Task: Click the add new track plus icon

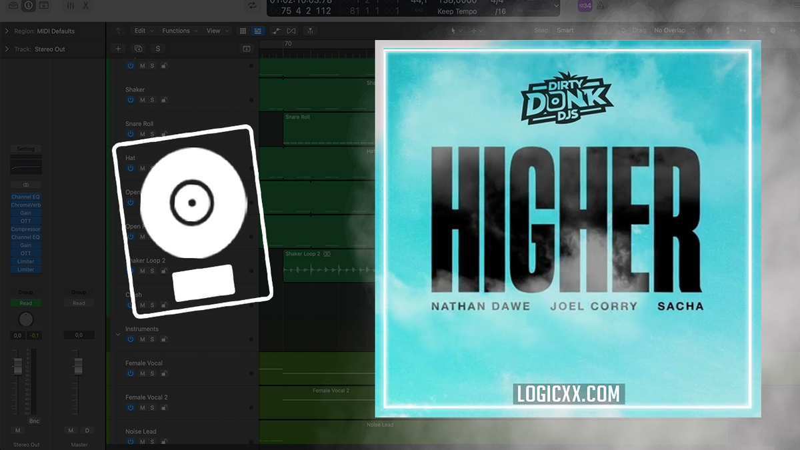Action: click(118, 48)
